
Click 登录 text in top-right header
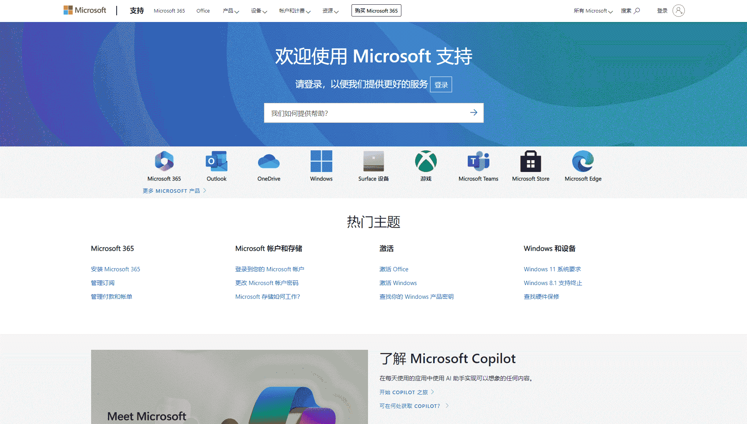click(662, 11)
